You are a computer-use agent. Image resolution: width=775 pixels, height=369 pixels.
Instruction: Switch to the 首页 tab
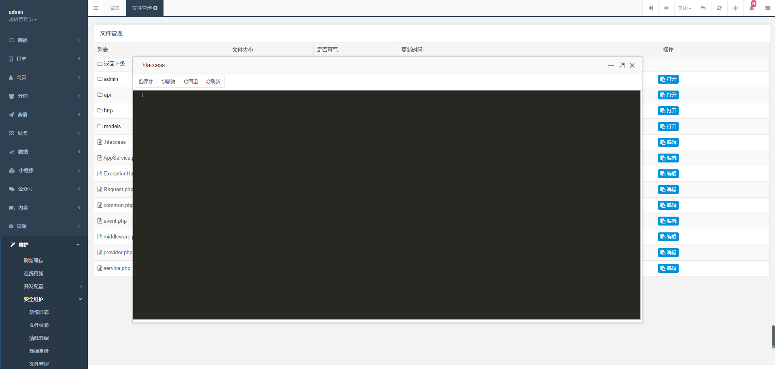[x=115, y=8]
